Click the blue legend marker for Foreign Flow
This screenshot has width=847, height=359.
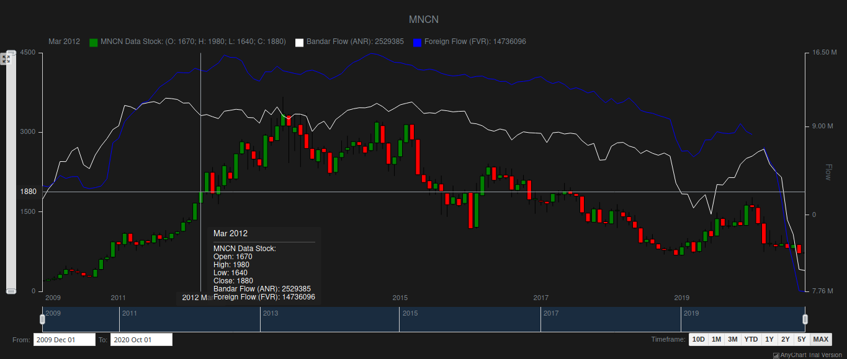[416, 42]
